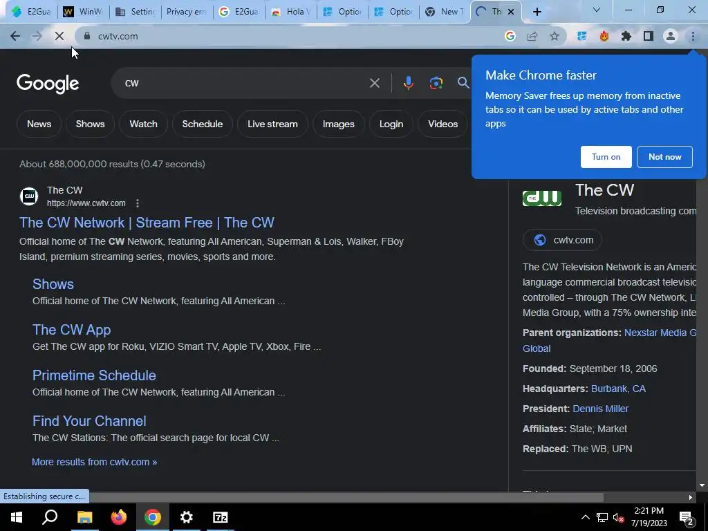Go back to previous page
Screen dimensions: 708x531
(15, 36)
